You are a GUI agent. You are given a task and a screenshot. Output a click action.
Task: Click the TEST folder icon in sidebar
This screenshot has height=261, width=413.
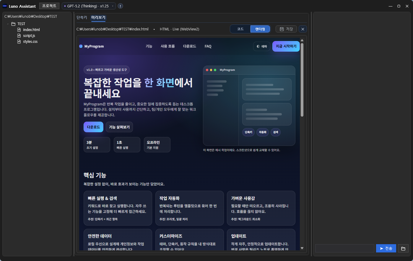click(13, 24)
